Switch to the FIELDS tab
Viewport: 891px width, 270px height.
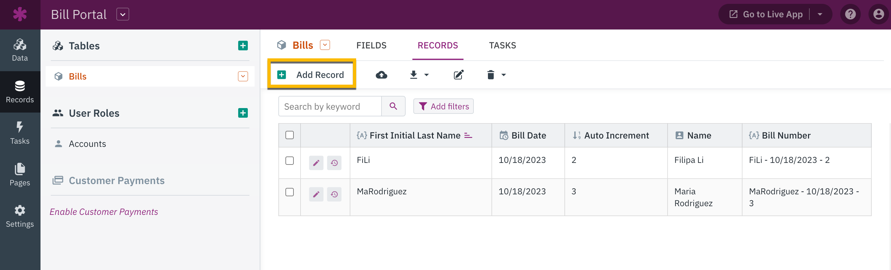[x=371, y=46]
